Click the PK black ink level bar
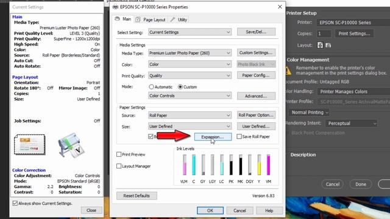 [231, 165]
